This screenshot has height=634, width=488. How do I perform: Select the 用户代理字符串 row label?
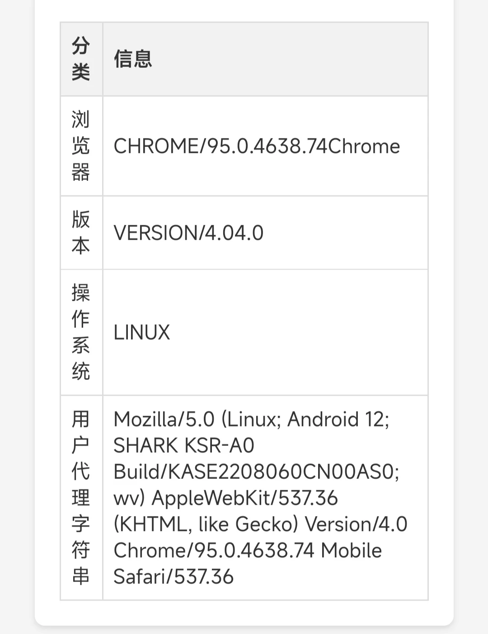tap(81, 497)
